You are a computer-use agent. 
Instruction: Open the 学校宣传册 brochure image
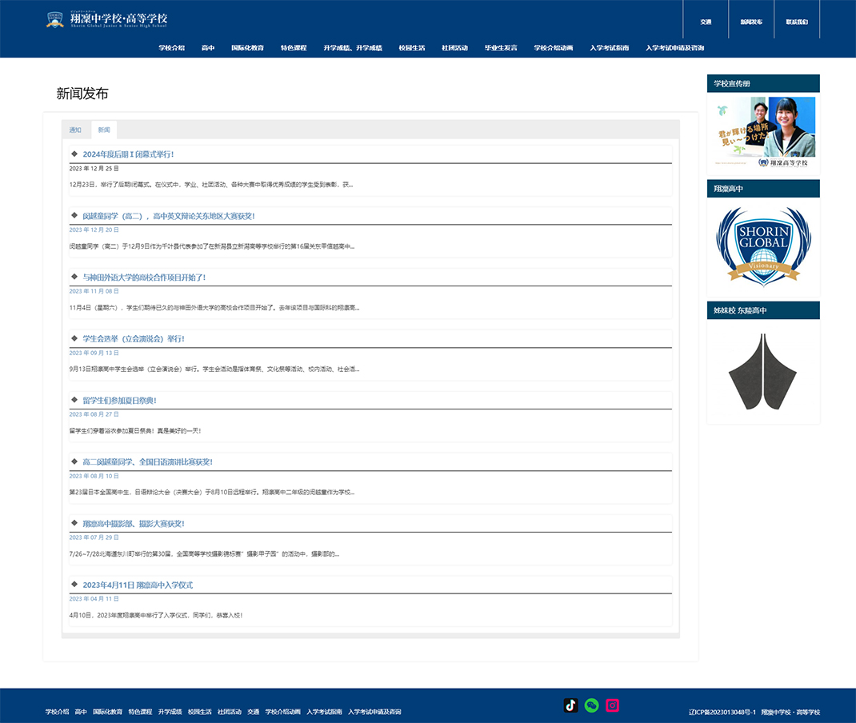(x=763, y=132)
